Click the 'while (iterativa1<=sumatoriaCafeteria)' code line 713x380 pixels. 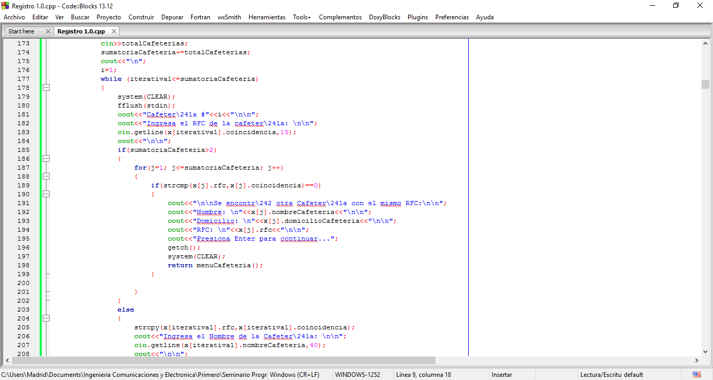click(180, 79)
